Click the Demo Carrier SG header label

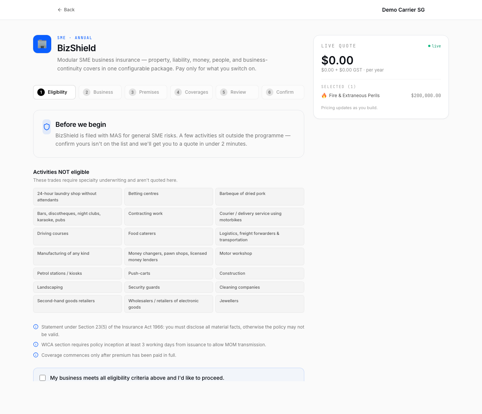coord(403,10)
